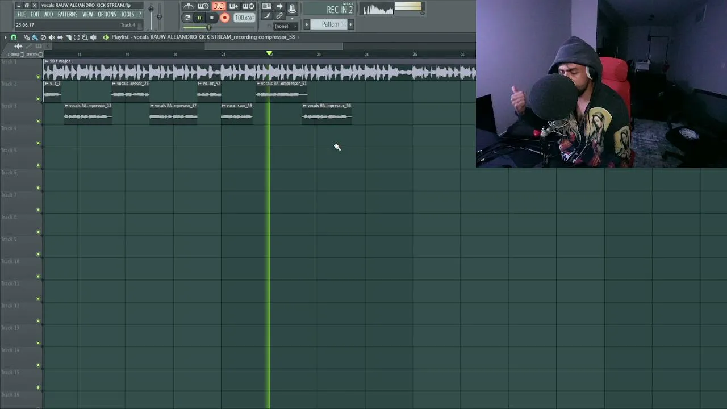Open the PATTERNS menu
This screenshot has height=409, width=727.
(x=68, y=14)
